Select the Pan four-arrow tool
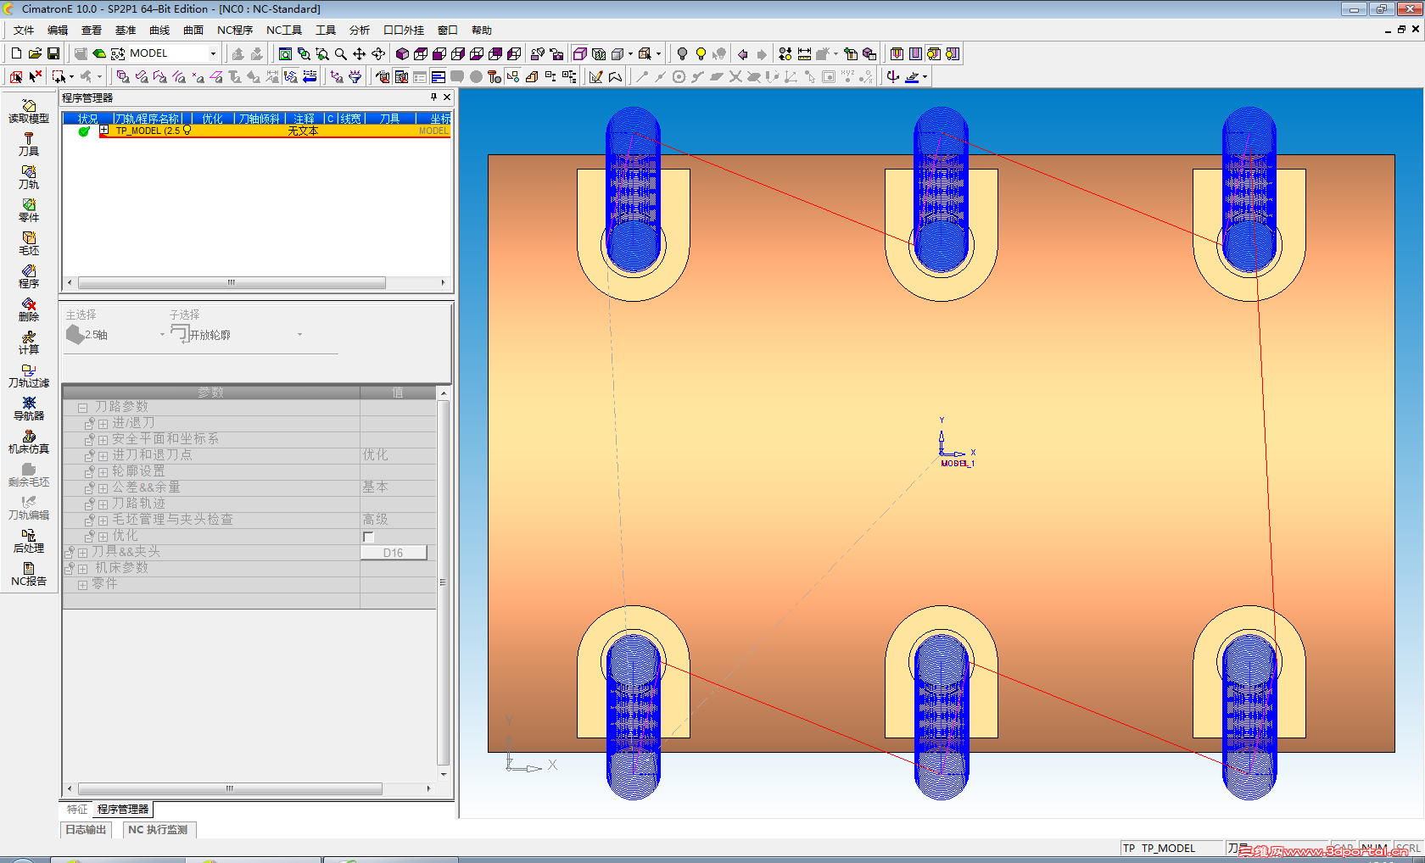 coord(359,53)
